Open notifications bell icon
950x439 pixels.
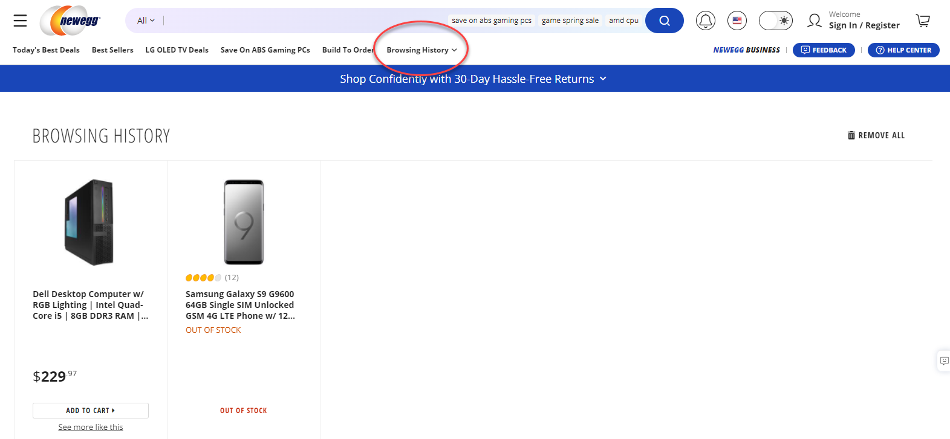705,21
